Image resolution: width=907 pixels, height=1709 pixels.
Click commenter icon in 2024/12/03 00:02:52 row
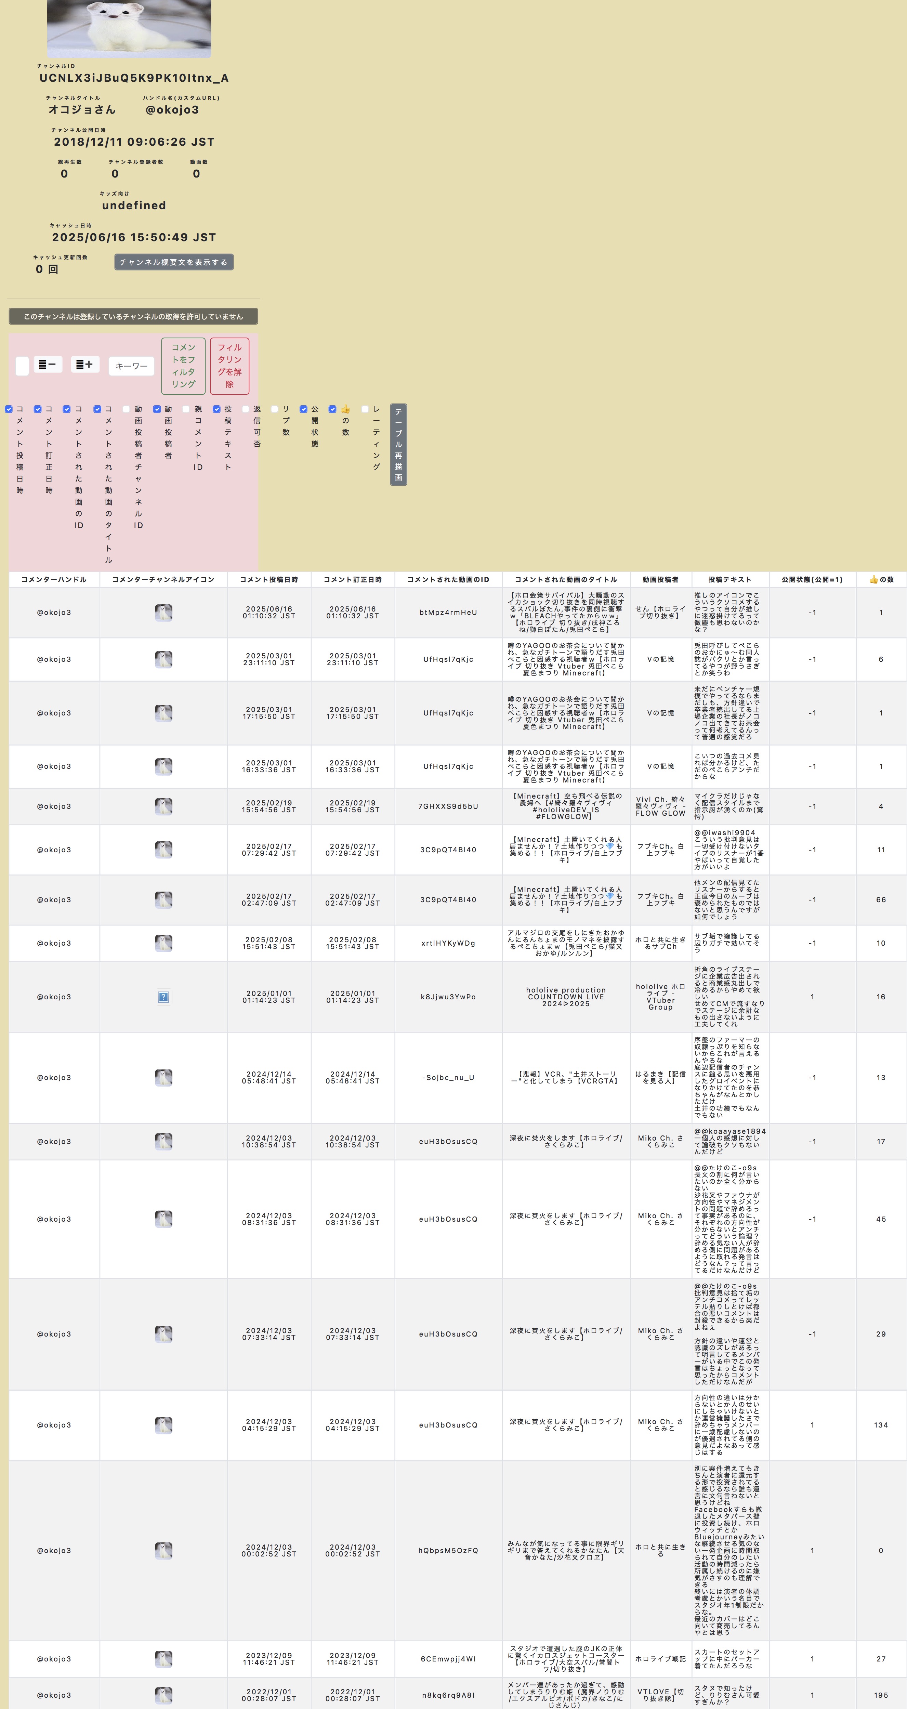pyautogui.click(x=163, y=1550)
